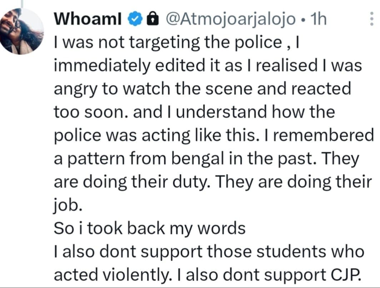Tap "too soon. and I understand how the"
Image resolution: width=380 pixels, height=288 pixels.
[x=194, y=112]
